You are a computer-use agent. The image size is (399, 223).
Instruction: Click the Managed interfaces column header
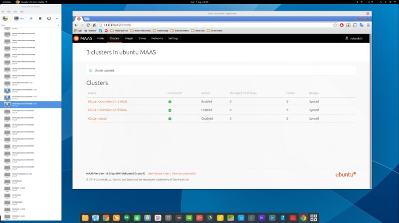click(243, 93)
